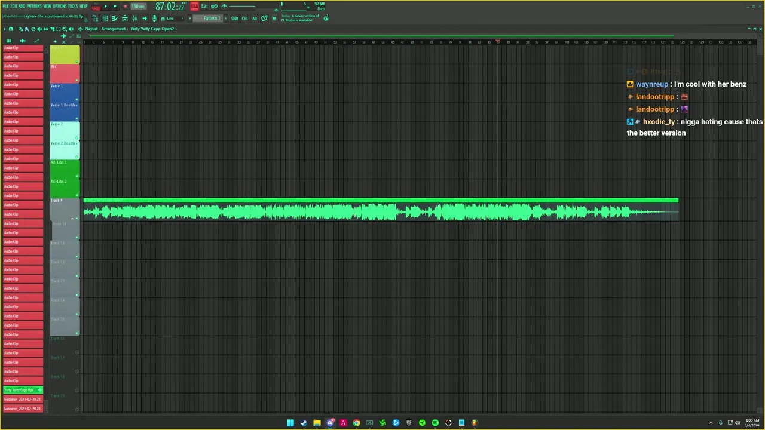
Task: Open File Explorer from the taskbar
Action: click(317, 423)
